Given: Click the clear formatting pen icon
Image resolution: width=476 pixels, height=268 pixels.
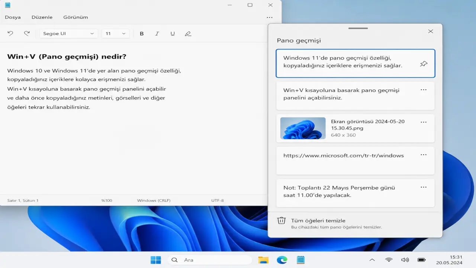Looking at the screenshot, I should 188,33.
